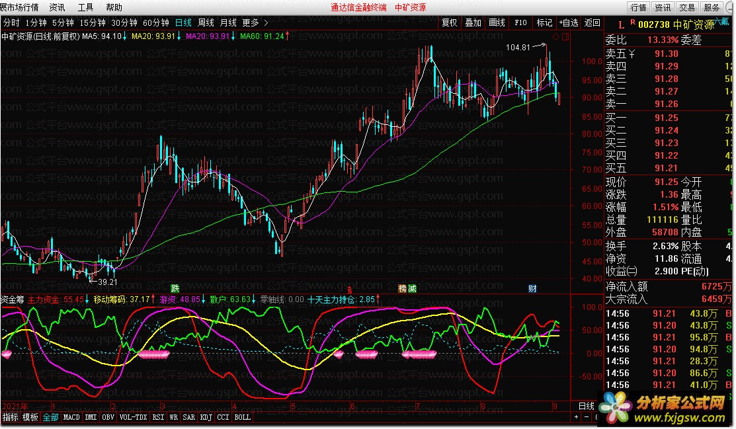Click stock title 002738 中矿资源
This screenshot has height=429, width=736.
(676, 25)
